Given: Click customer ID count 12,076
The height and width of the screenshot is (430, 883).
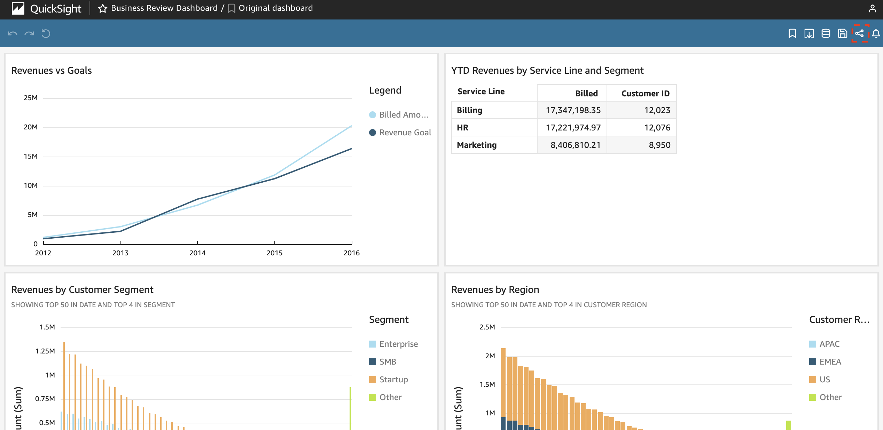Looking at the screenshot, I should (x=657, y=128).
